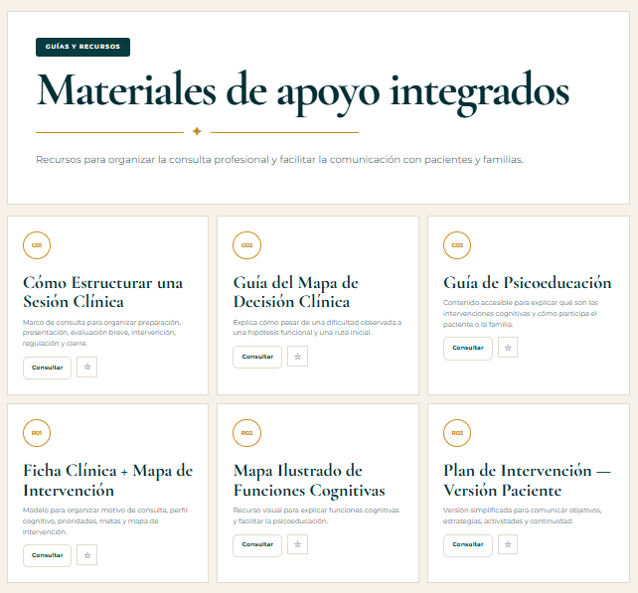Screen dimensions: 638x593
Task: Toggle star on Guía de Psicoeducación card
Action: 508,348
